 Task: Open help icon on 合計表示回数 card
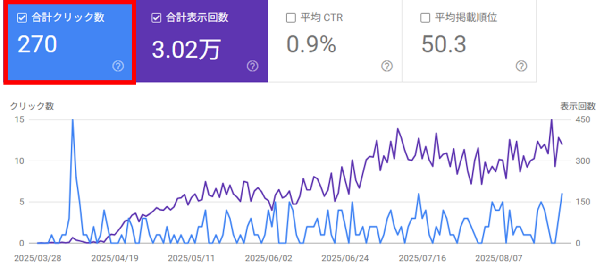252,66
